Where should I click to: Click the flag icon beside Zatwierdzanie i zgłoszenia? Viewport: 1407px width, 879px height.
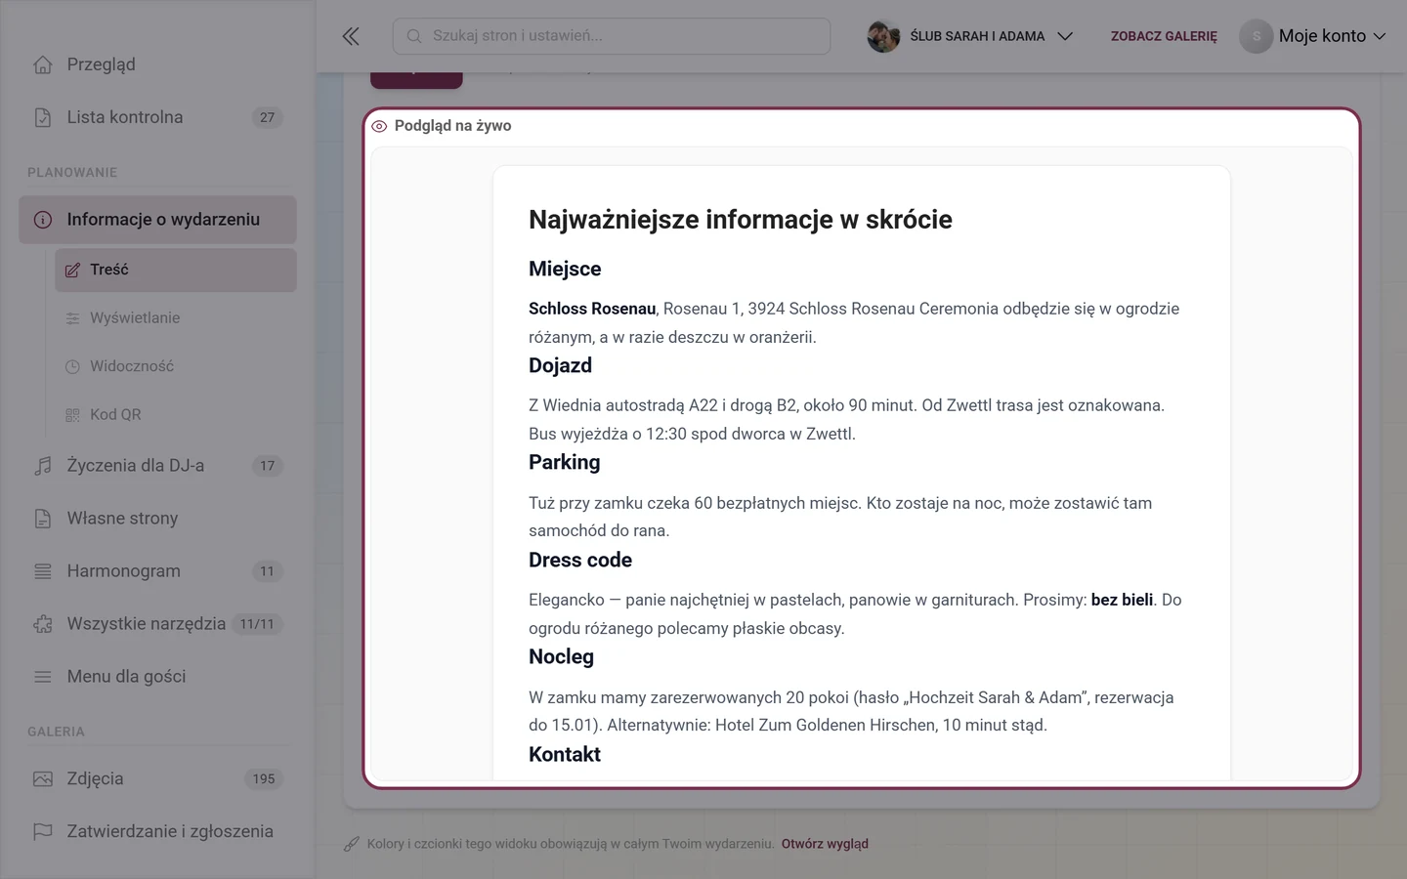click(x=43, y=832)
